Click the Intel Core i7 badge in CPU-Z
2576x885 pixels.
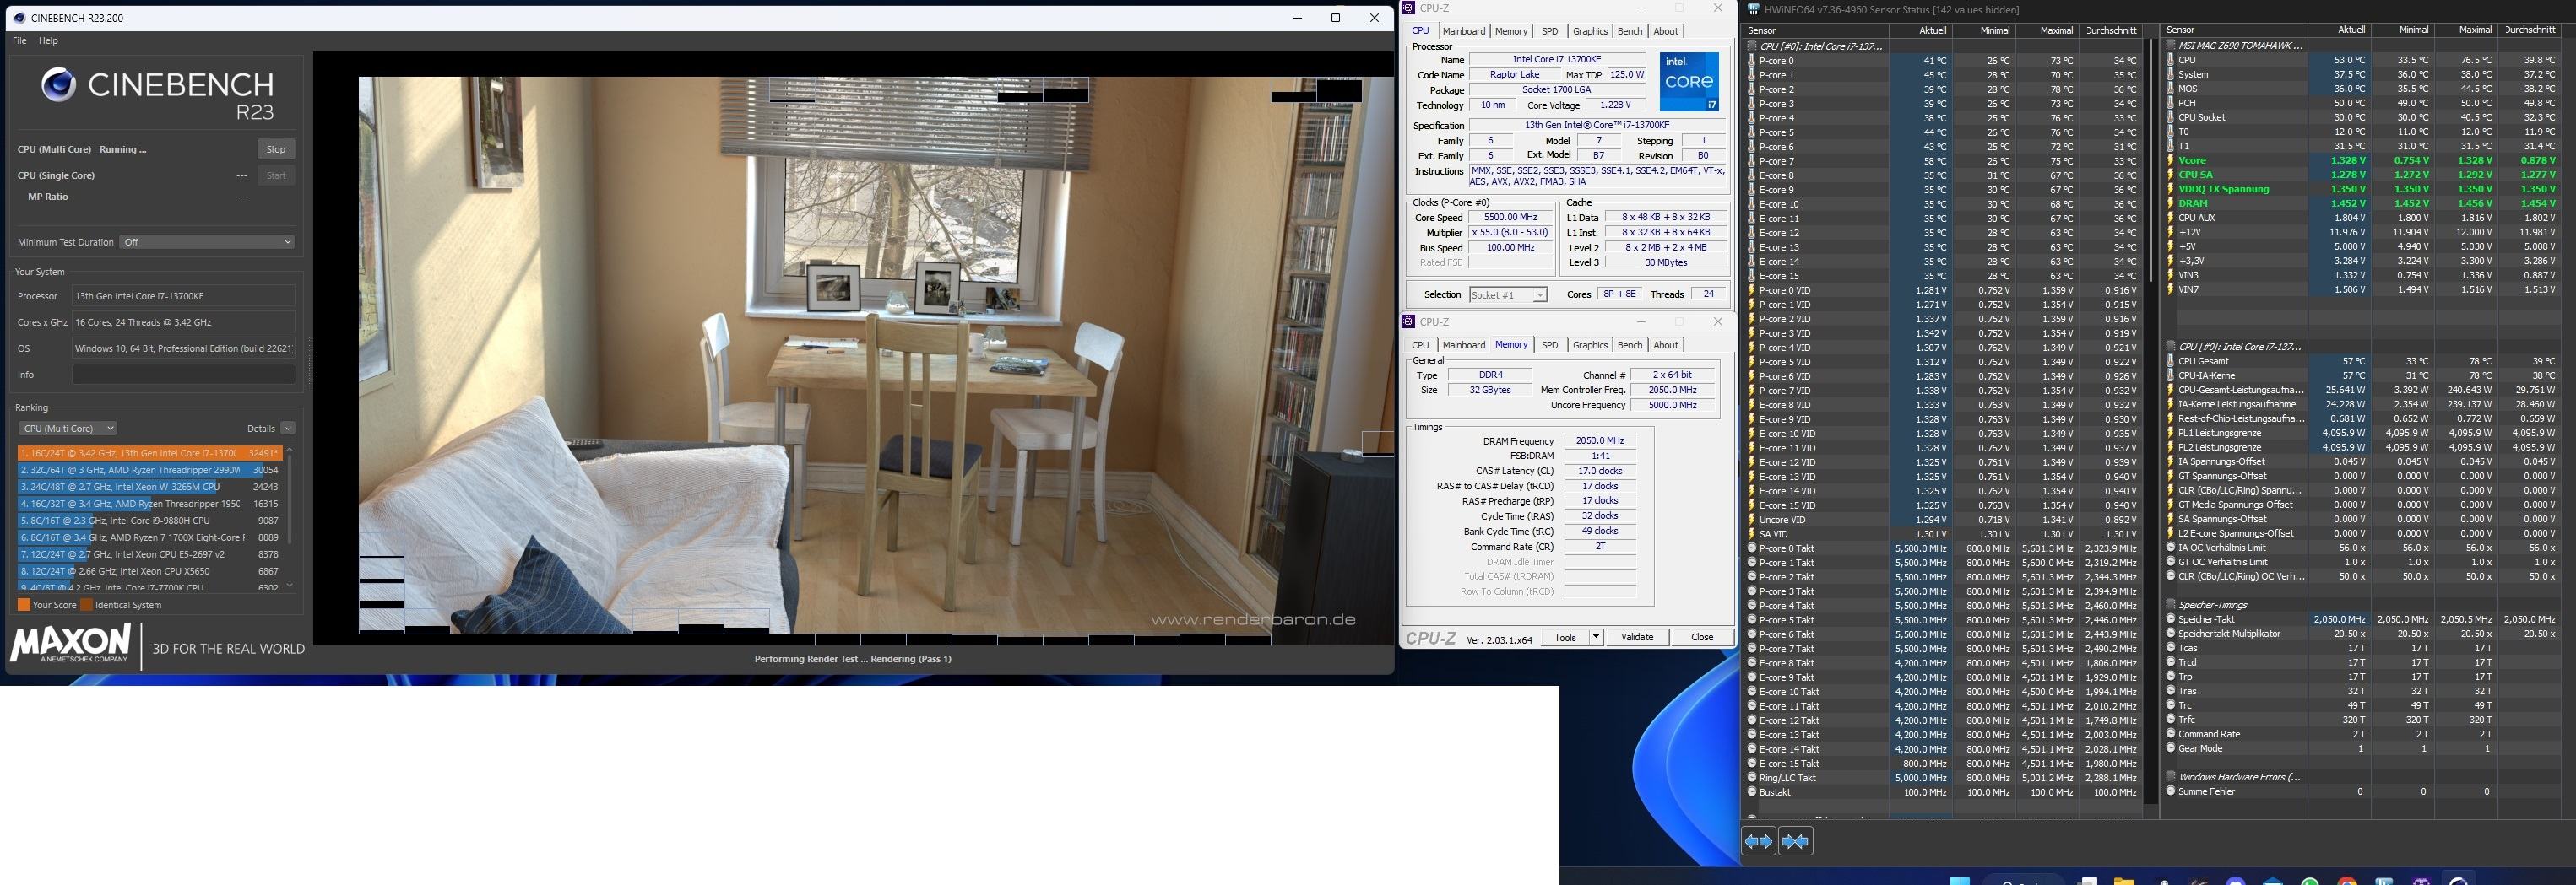tap(1689, 82)
